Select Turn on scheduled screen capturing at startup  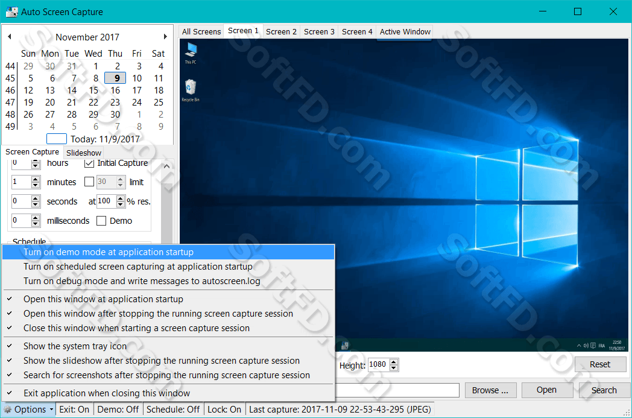(168, 267)
